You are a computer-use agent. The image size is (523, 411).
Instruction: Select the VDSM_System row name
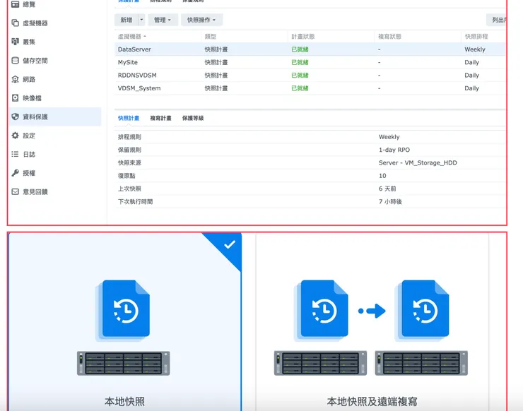(139, 88)
